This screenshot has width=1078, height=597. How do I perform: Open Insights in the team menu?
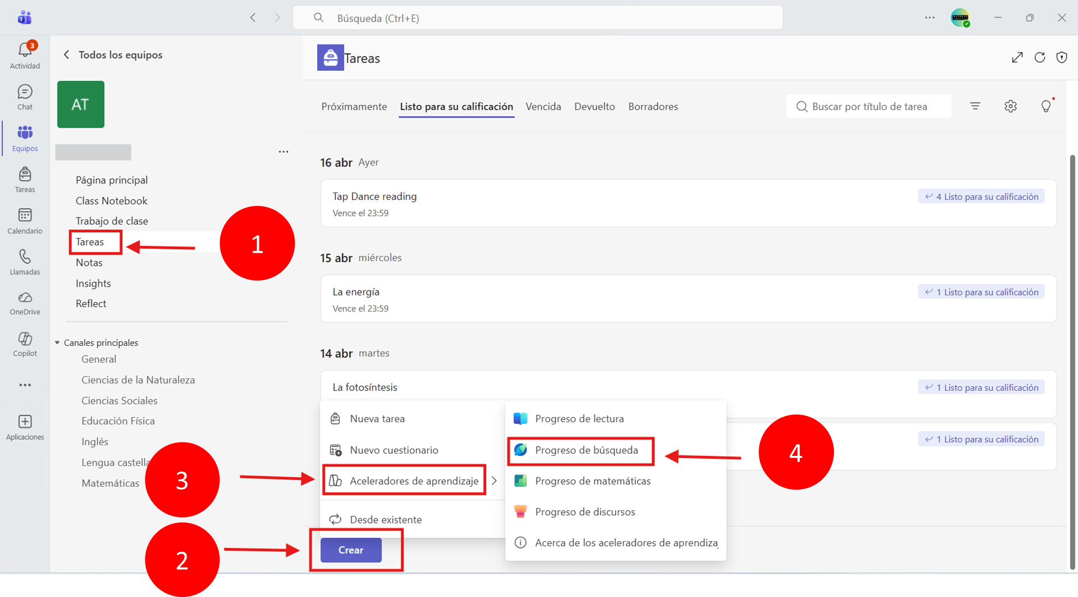tap(93, 283)
